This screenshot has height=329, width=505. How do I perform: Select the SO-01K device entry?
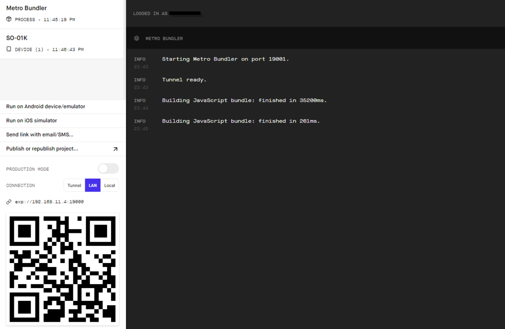[62, 44]
